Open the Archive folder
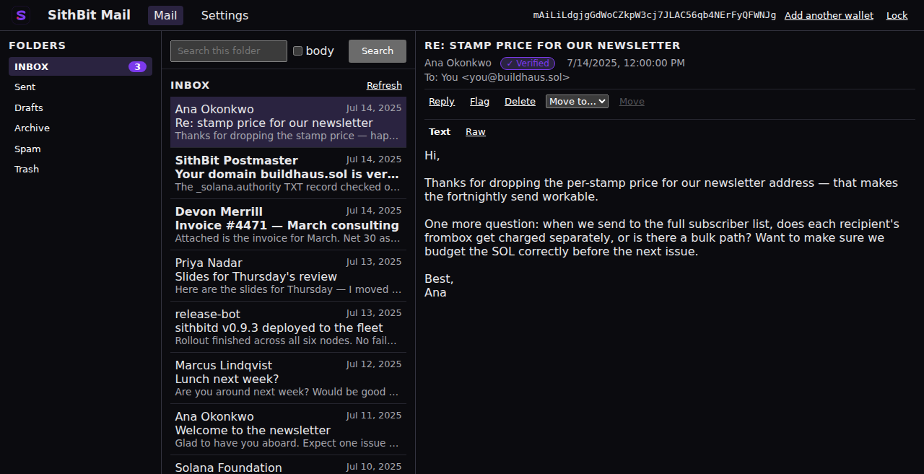Viewport: 924px width, 474px height. 80,128
